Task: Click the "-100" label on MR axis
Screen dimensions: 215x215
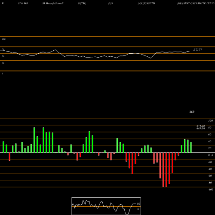Action: [211, 190]
